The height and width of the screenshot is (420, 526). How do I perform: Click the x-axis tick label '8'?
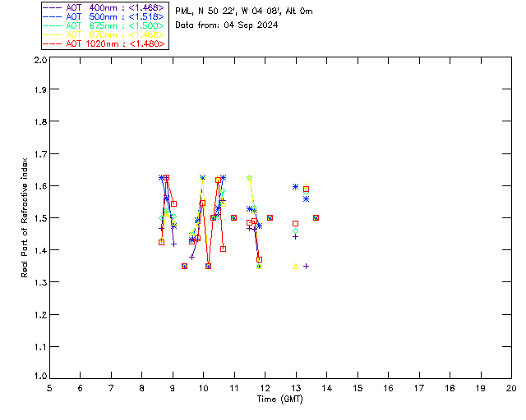point(142,388)
